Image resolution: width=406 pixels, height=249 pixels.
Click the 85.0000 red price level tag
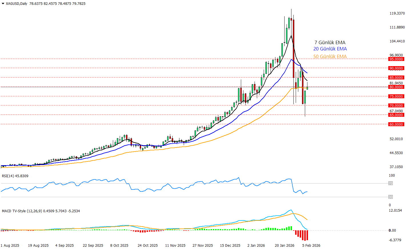[x=396, y=78]
